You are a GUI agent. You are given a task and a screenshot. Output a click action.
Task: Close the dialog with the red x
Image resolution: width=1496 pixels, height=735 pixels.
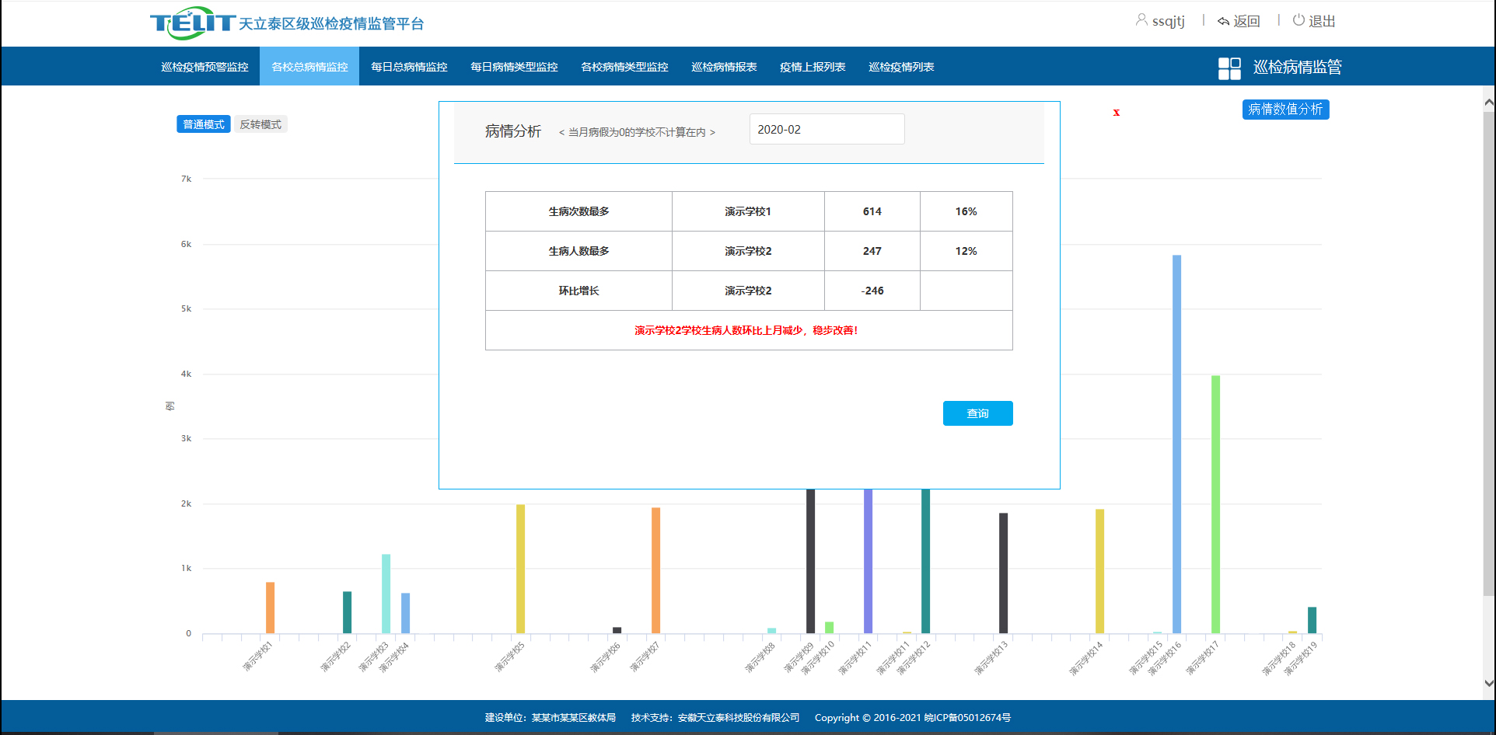1116,113
